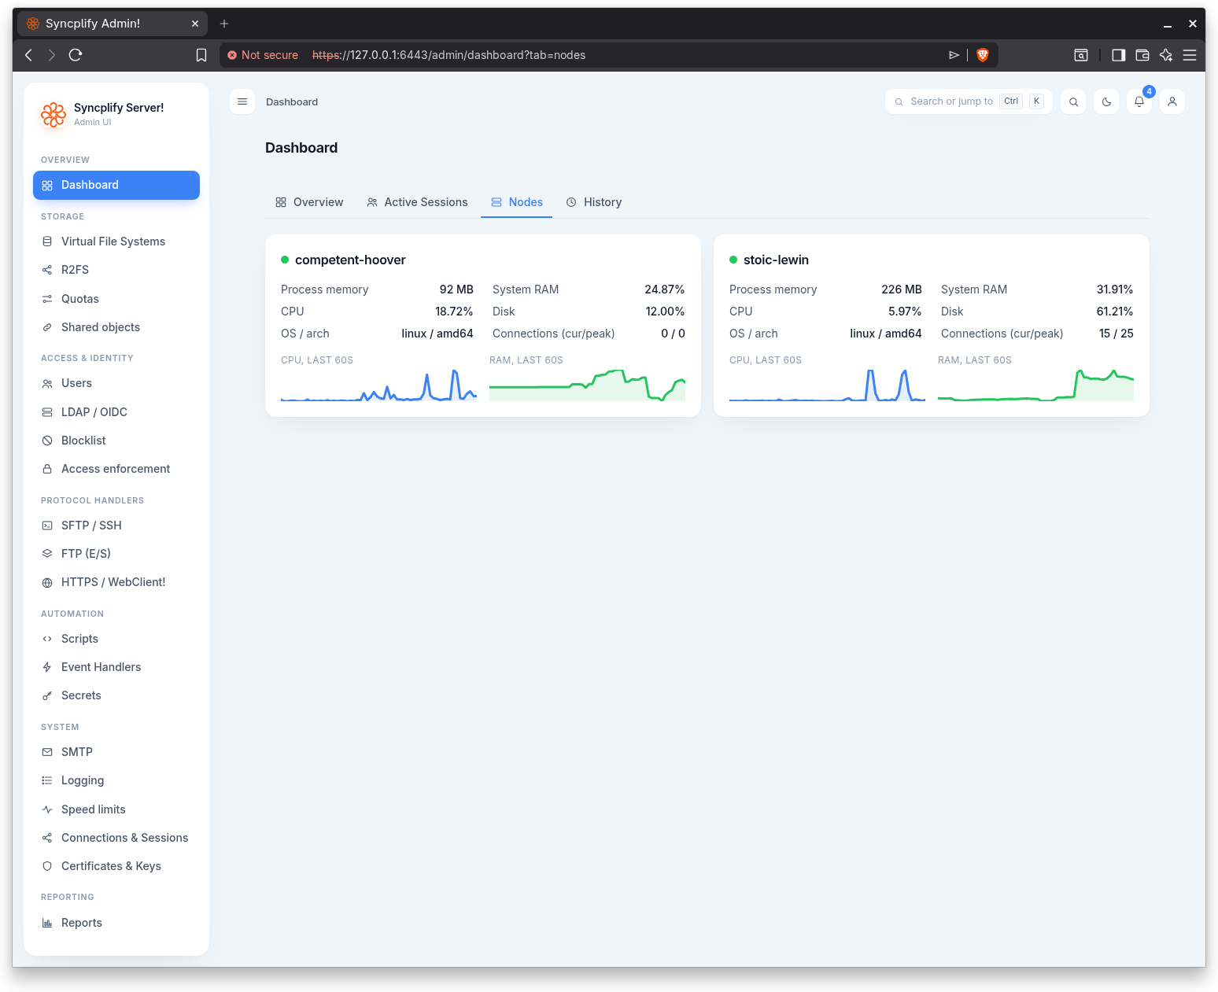
Task: Toggle dark mode moon icon
Action: coord(1106,101)
